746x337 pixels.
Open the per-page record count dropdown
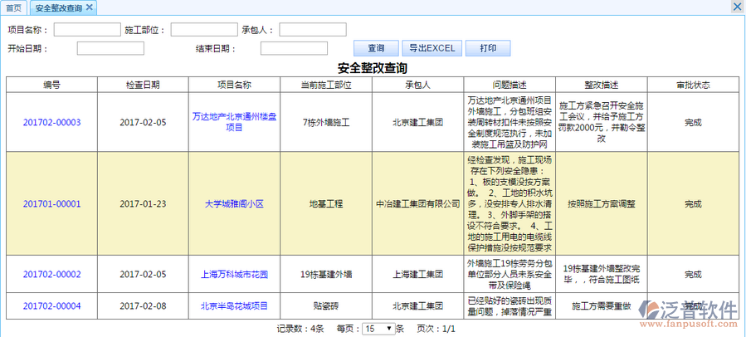[378, 329]
